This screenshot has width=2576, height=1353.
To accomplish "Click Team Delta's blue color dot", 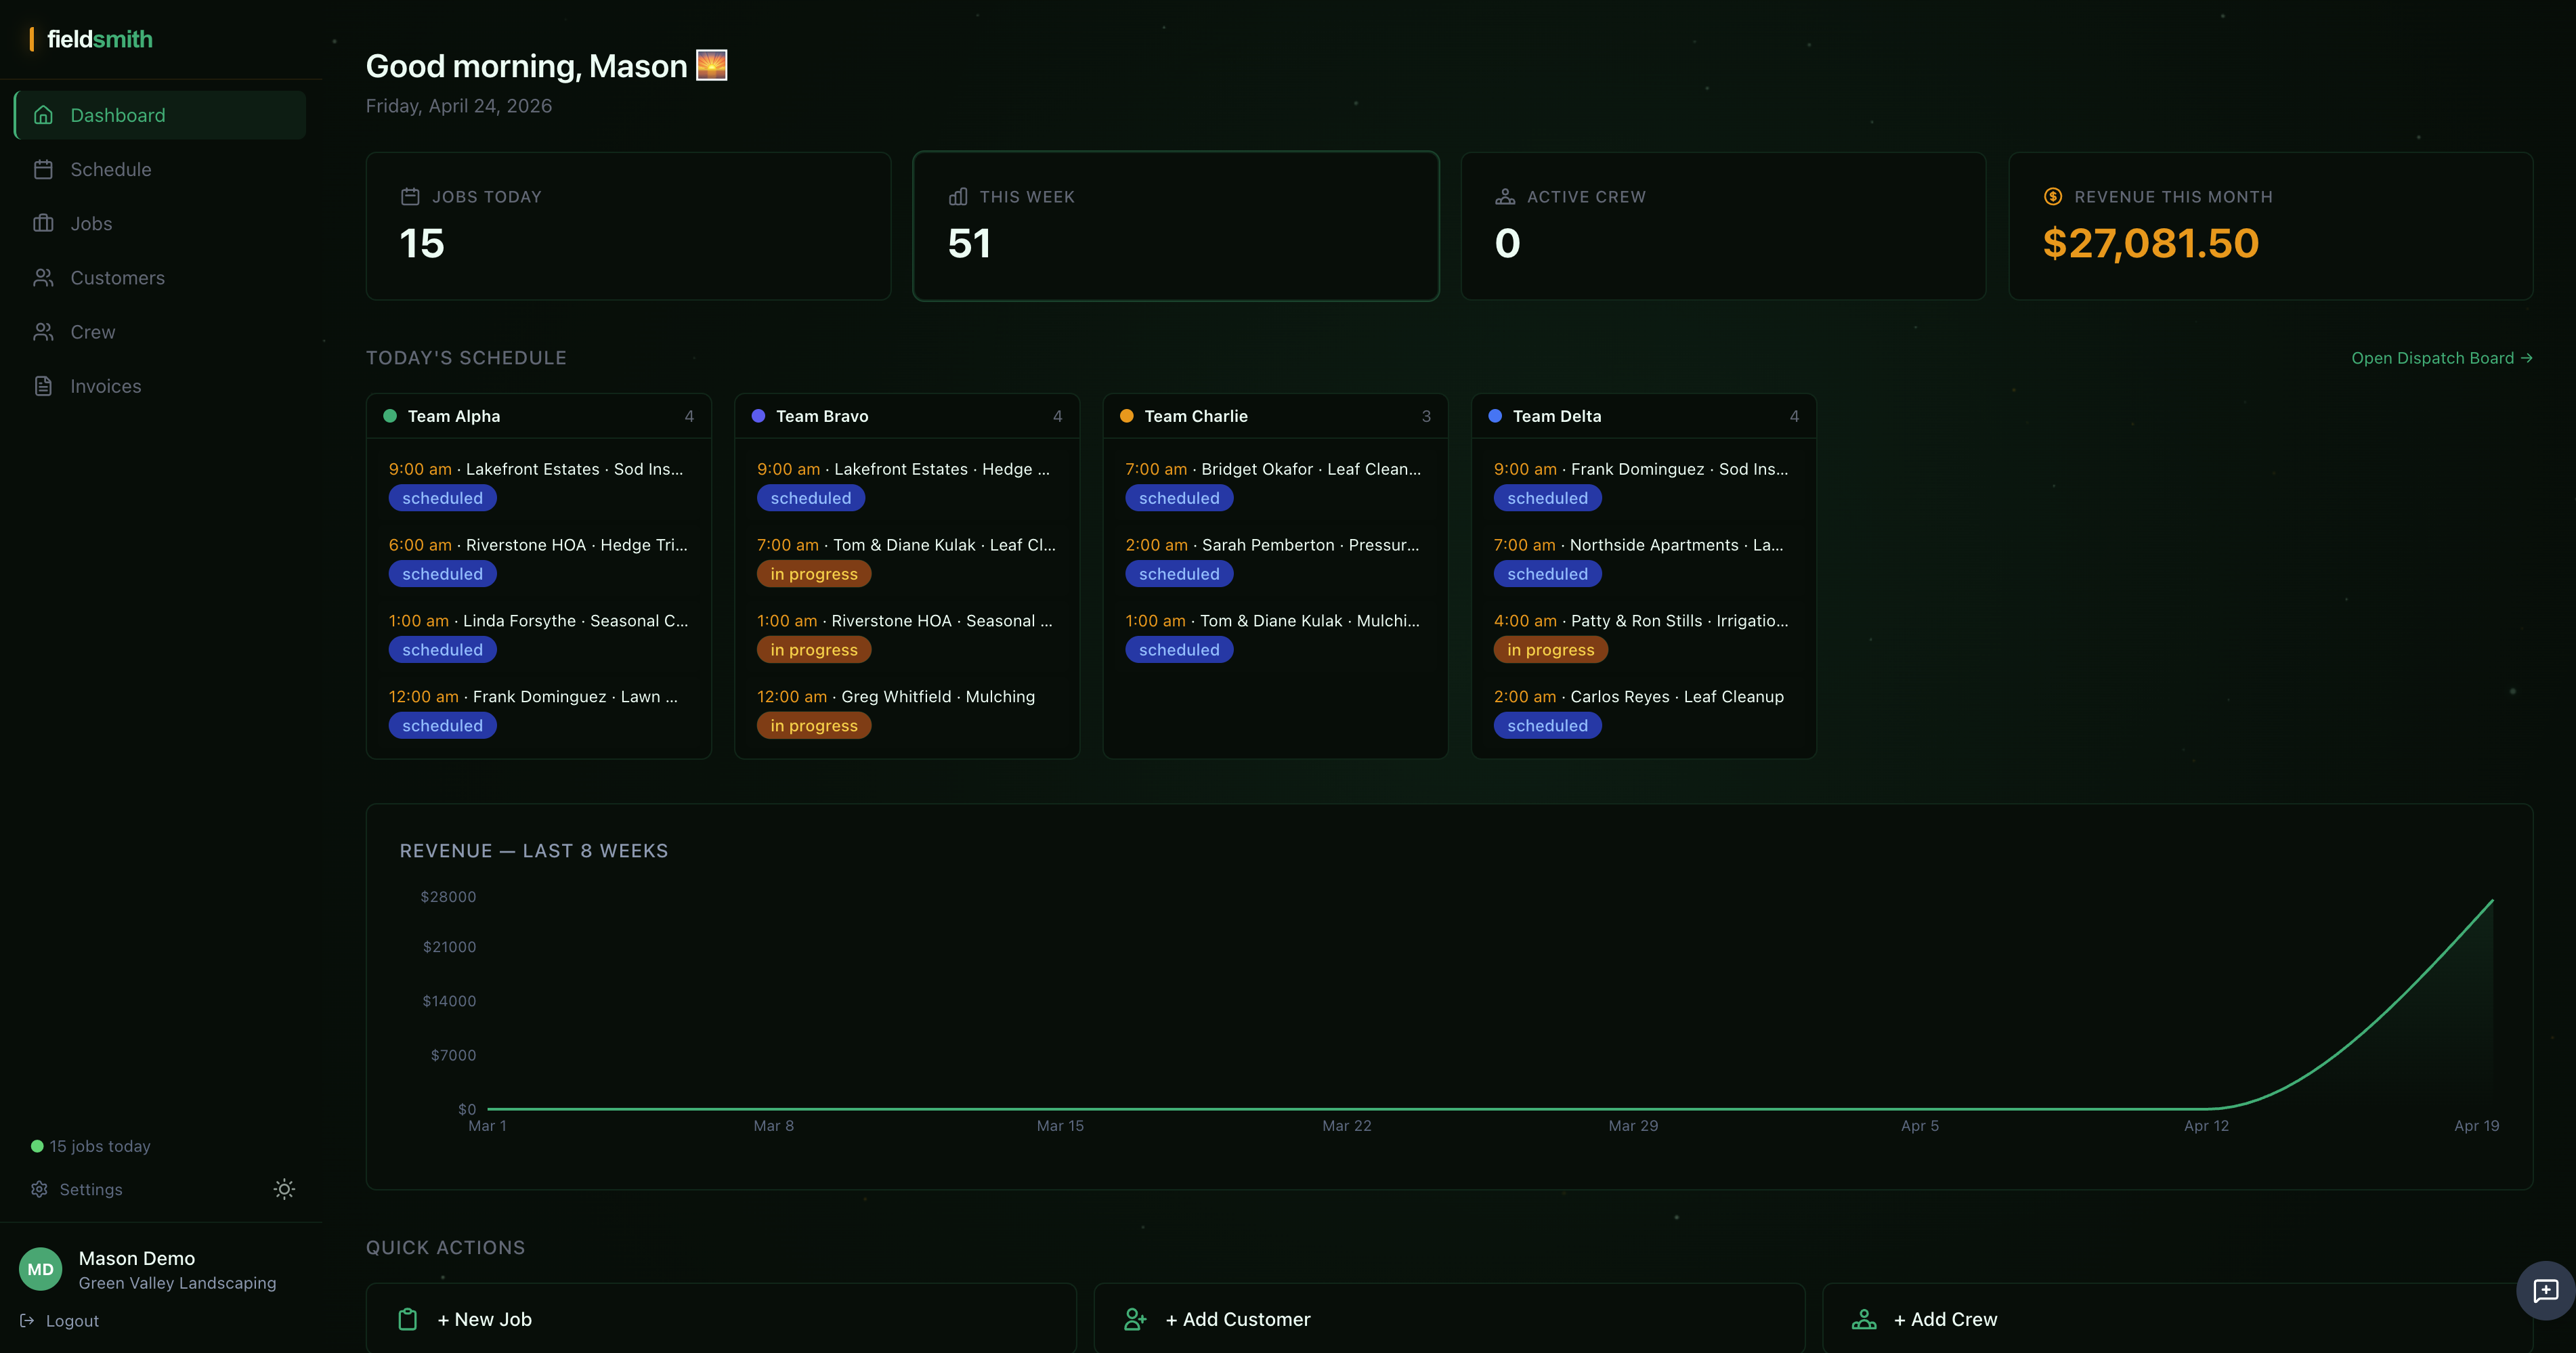I will [1495, 416].
